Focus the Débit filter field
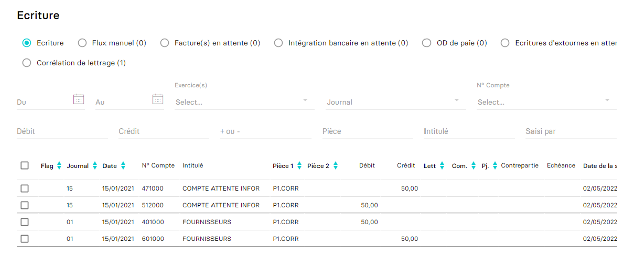The height and width of the screenshot is (263, 637). tap(62, 131)
